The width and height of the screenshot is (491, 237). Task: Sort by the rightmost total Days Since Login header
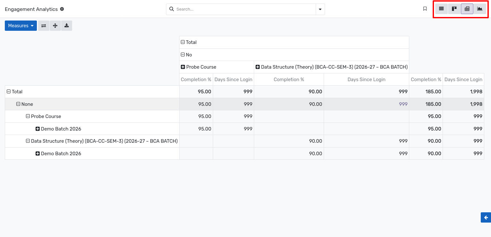(x=463, y=80)
